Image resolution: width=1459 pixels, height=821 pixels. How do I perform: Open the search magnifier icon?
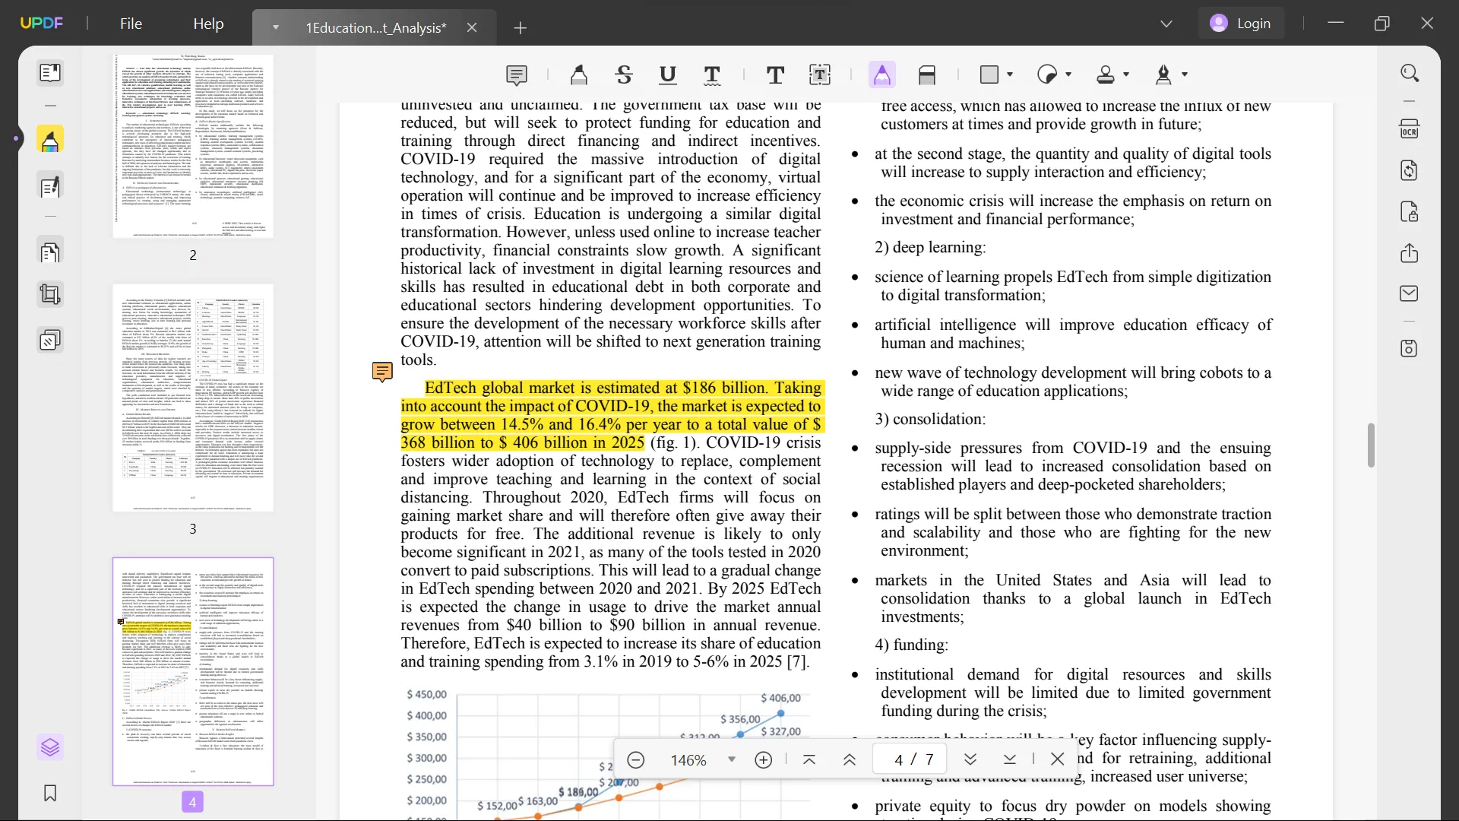[x=1410, y=74]
